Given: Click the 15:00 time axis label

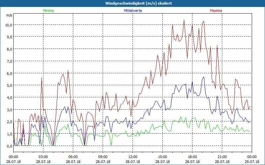Looking at the screenshot, I should coord(163,157).
